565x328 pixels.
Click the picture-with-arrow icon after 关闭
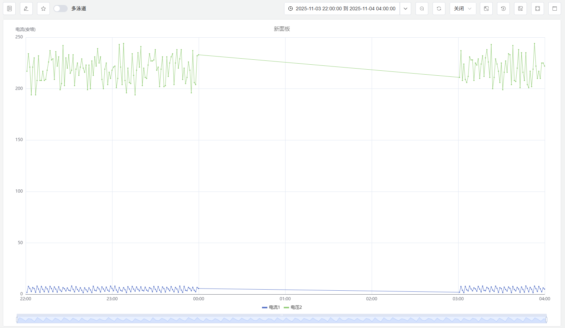coord(486,9)
